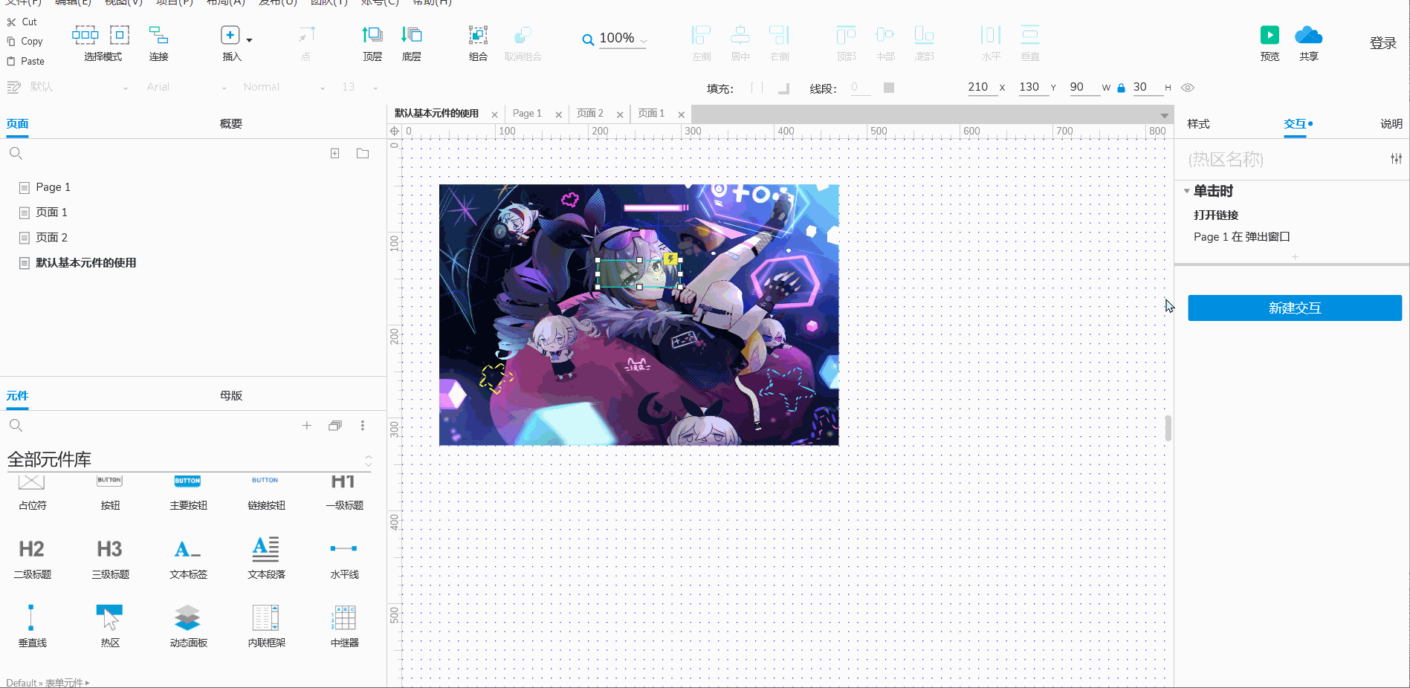Distribute horizontally with 水平 icon
The height and width of the screenshot is (688, 1410).
[991, 35]
